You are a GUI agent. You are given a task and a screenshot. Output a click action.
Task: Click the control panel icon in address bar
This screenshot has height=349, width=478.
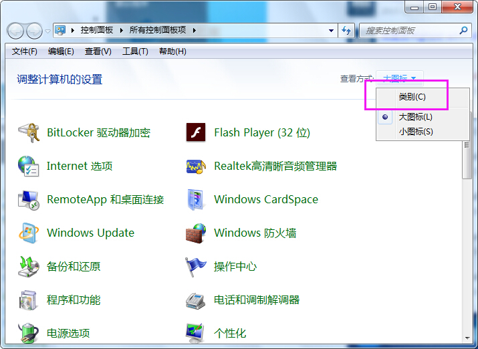tap(61, 30)
